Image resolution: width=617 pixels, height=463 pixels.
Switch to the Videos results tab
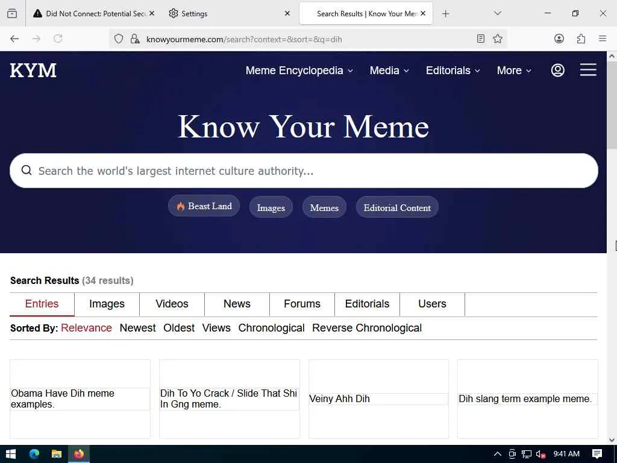(172, 304)
